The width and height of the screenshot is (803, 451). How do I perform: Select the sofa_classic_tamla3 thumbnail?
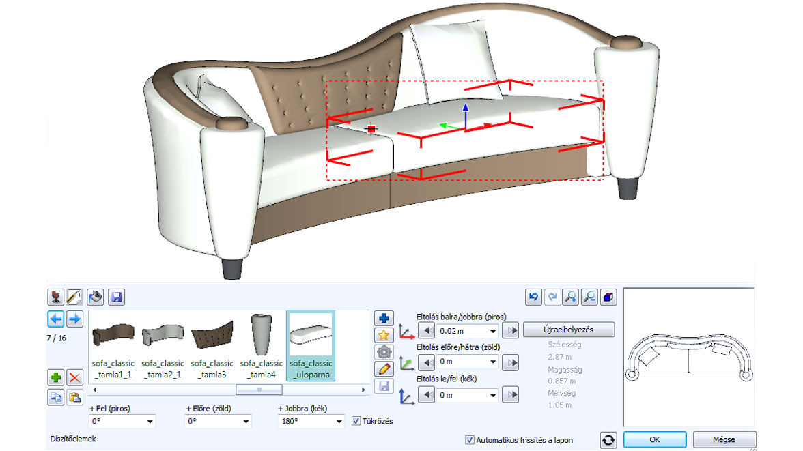tap(212, 347)
